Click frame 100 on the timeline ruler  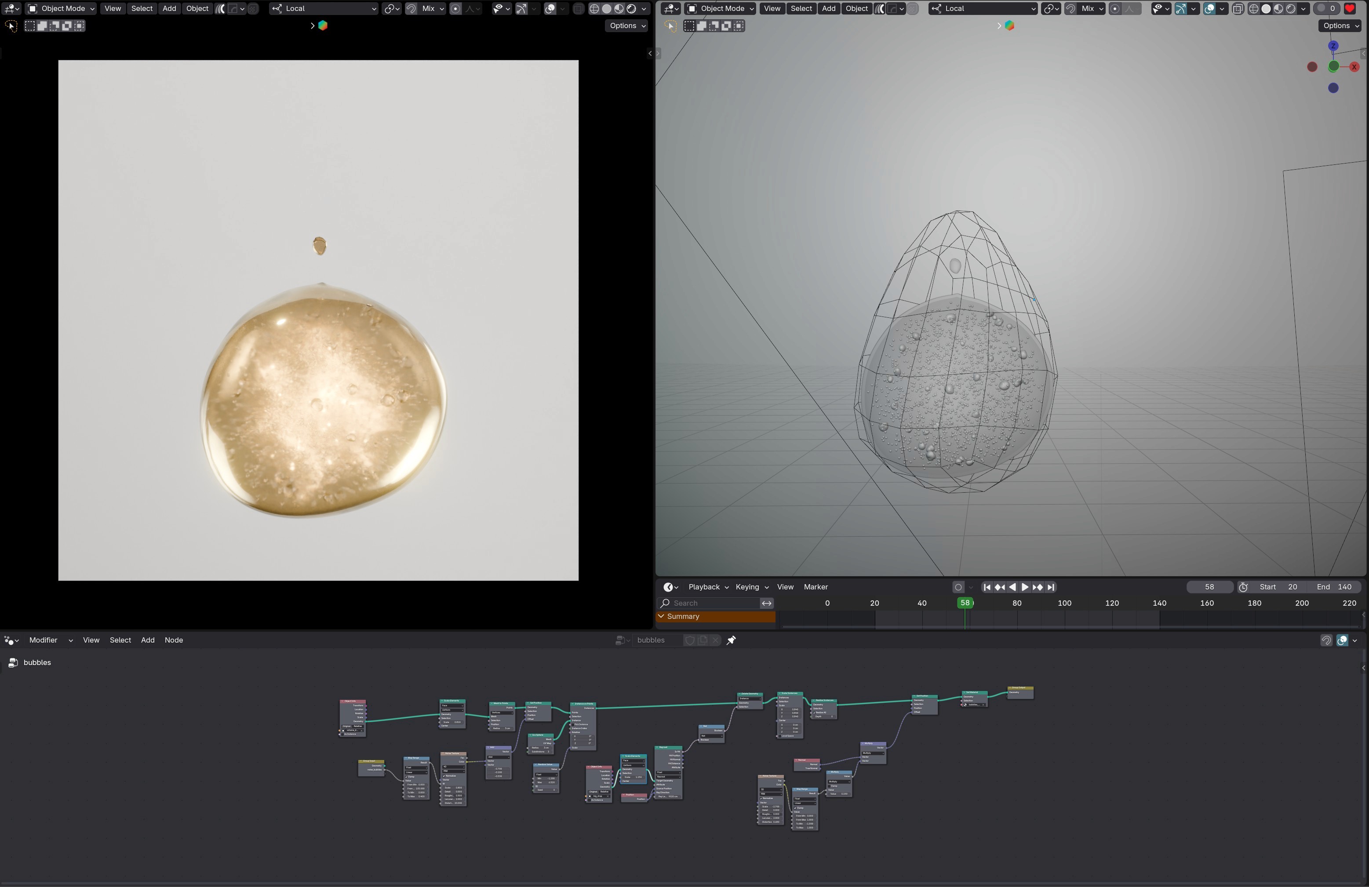[x=1064, y=603]
